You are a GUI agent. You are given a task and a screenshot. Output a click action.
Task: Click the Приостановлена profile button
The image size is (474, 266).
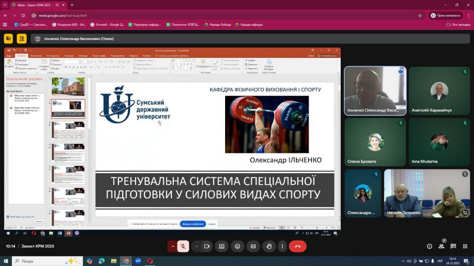(x=445, y=16)
